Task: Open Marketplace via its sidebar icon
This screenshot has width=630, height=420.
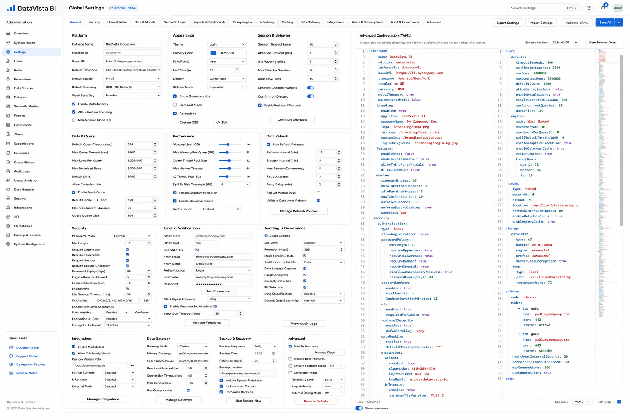Action: pos(8,226)
